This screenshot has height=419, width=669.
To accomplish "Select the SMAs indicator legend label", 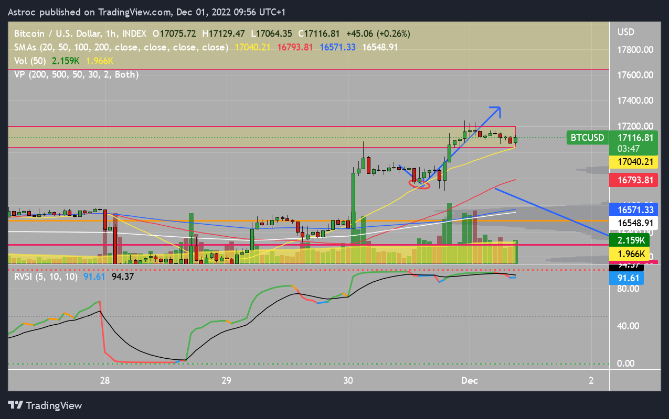I will tap(122, 47).
